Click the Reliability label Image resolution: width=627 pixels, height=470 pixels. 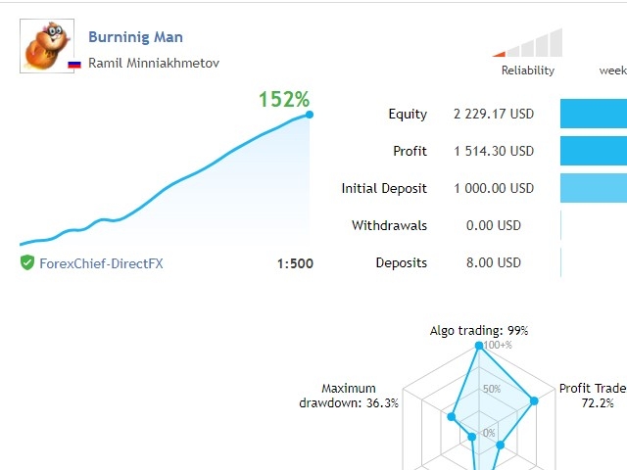(528, 70)
